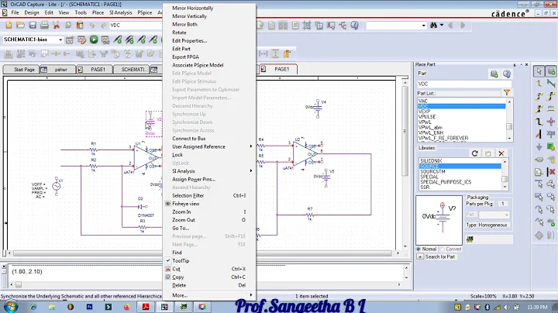Choose Rotate from the context menu
This screenshot has width=558, height=313.
pyautogui.click(x=179, y=33)
